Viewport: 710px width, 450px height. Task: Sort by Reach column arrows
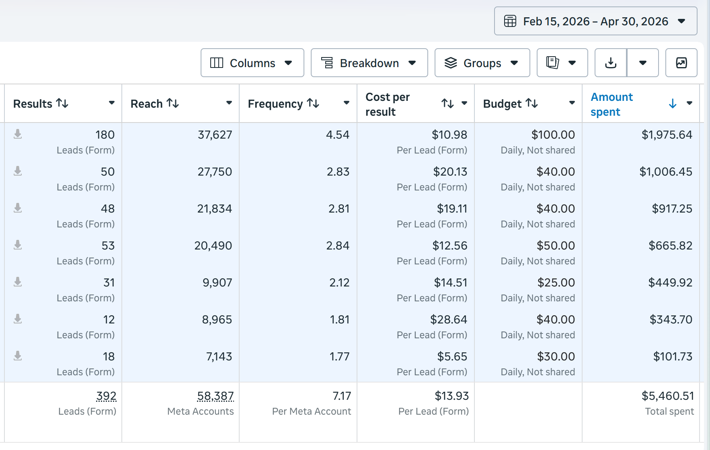pyautogui.click(x=173, y=103)
